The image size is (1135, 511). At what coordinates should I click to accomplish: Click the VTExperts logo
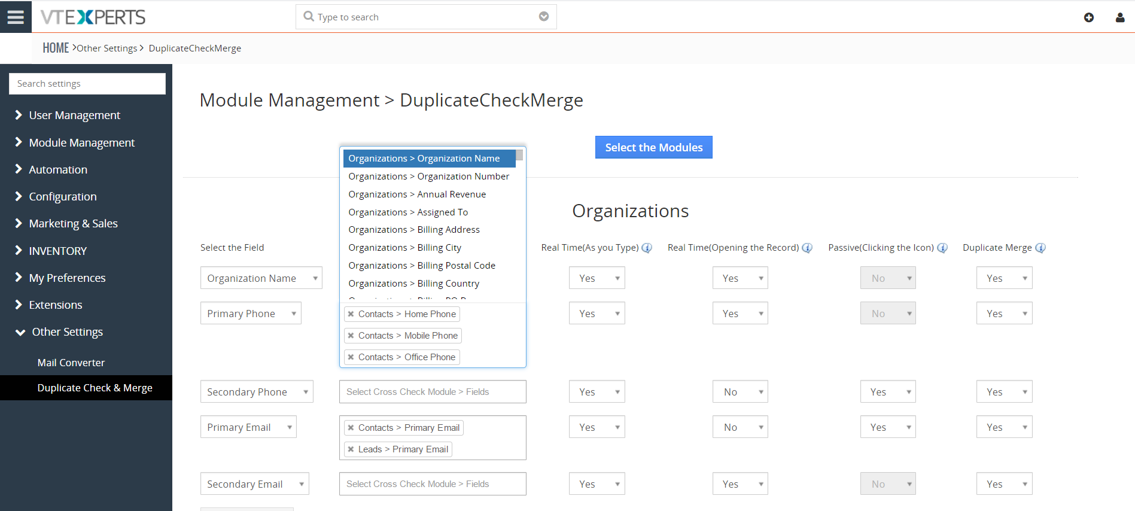point(93,17)
